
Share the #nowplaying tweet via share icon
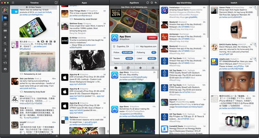[51, 42]
